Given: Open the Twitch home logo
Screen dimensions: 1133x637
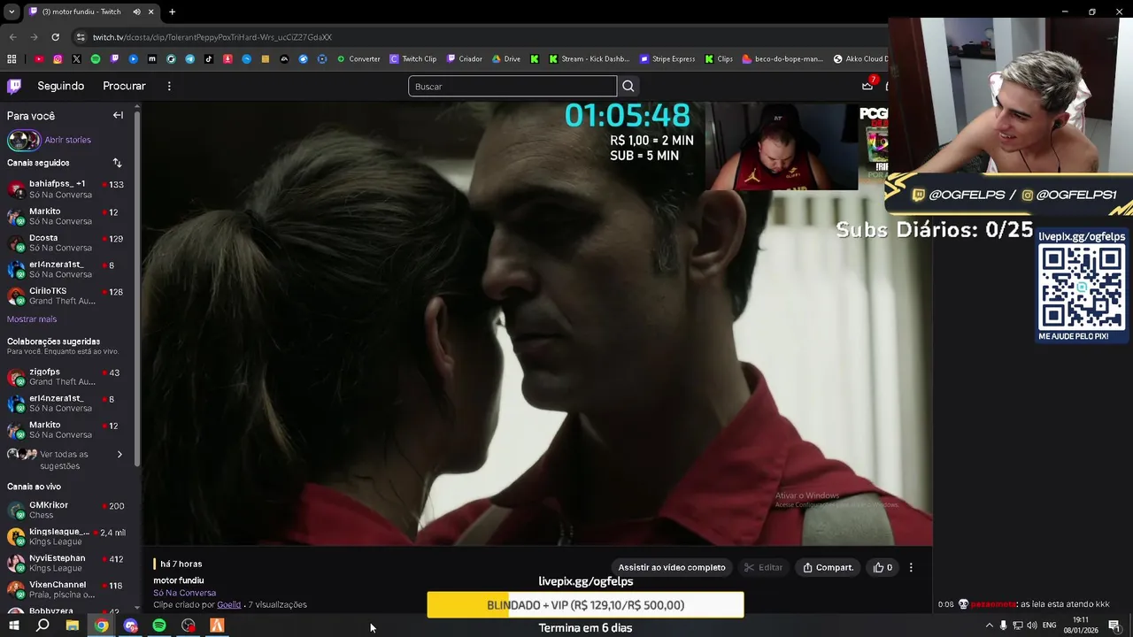Looking at the screenshot, I should (14, 86).
